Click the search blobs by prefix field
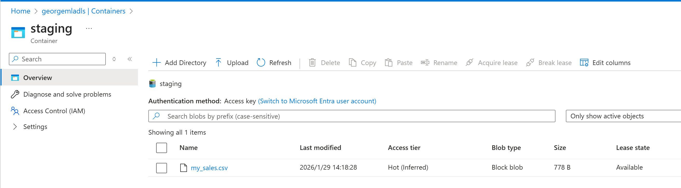Screen dimensions: 681x188 click(x=352, y=116)
